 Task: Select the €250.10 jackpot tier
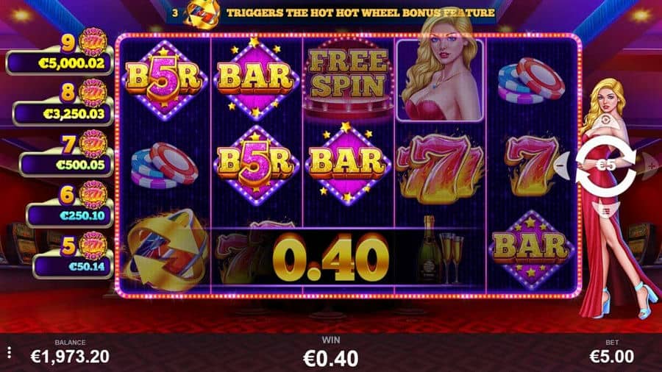[x=70, y=215]
